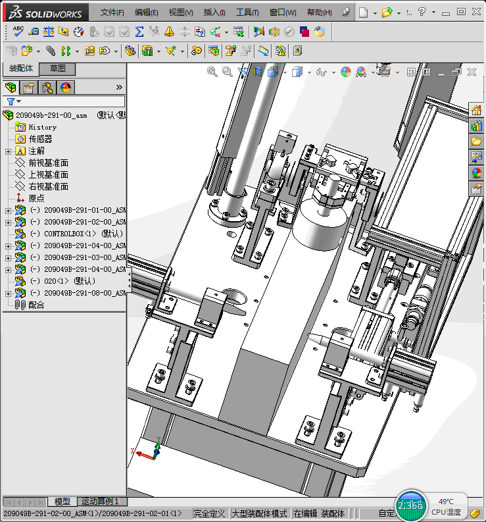This screenshot has width=486, height=522.
Task: Click the Zebra Stripes target icon
Action: pos(274,32)
